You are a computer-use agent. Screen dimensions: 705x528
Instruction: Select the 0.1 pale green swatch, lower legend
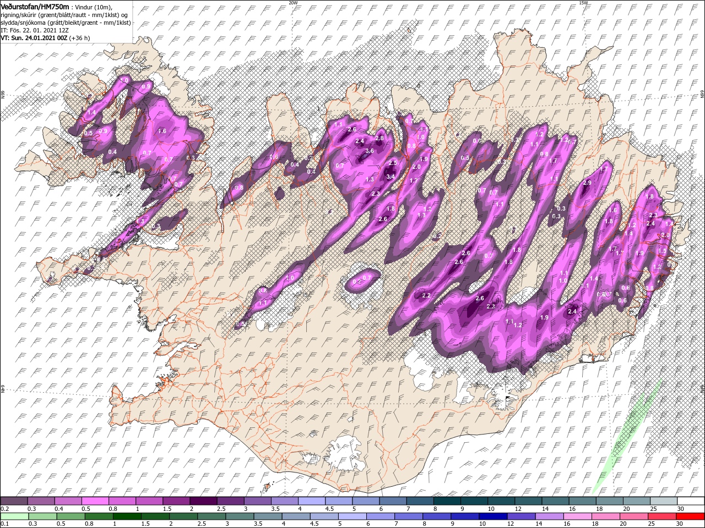click(x=14, y=516)
